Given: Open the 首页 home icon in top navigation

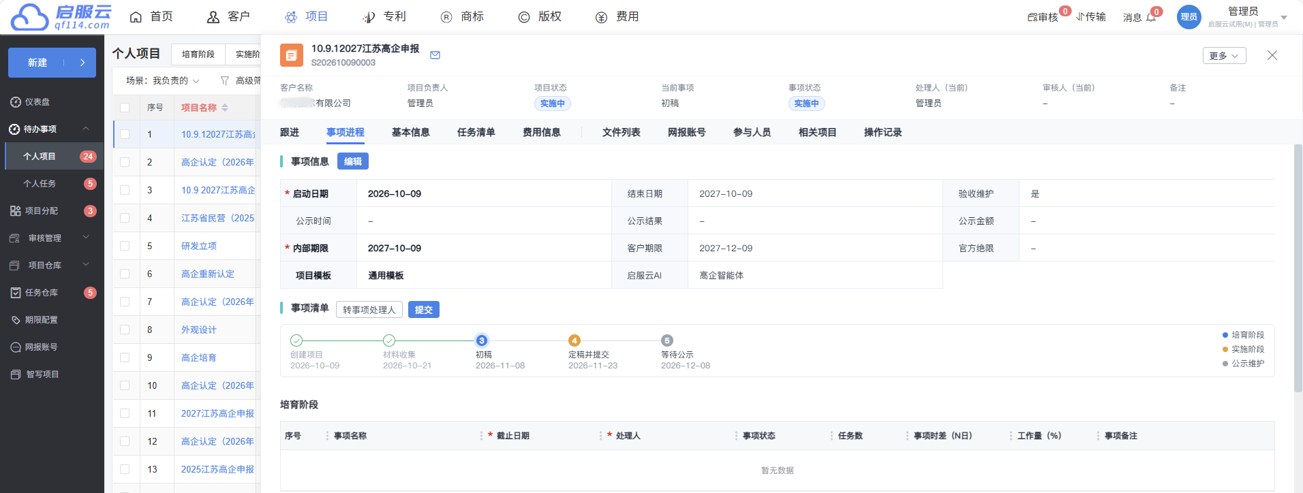Looking at the screenshot, I should pyautogui.click(x=136, y=17).
